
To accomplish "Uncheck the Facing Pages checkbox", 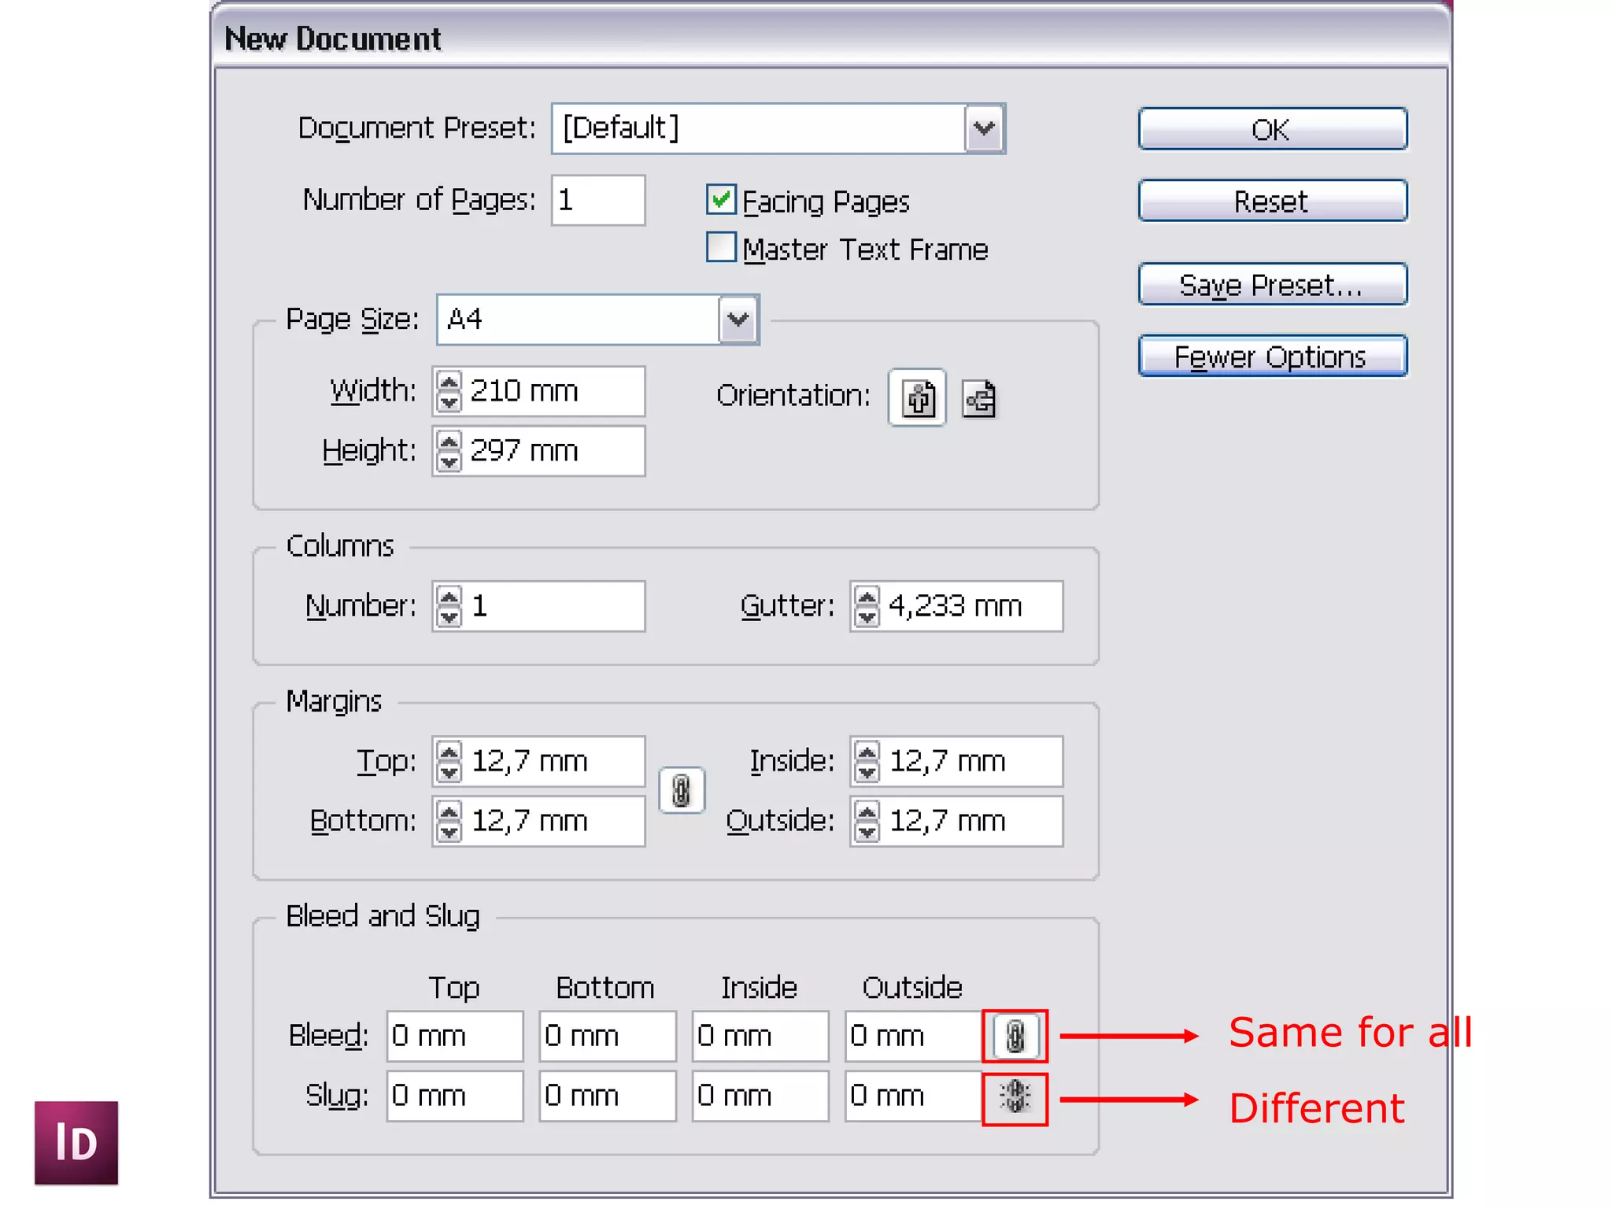I will click(x=721, y=200).
